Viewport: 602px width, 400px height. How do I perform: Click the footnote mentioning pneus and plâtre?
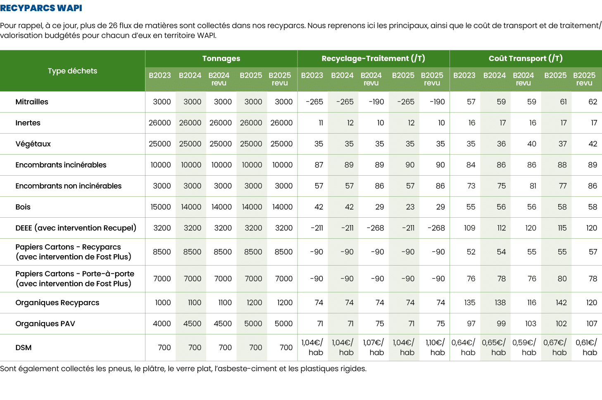pos(183,369)
